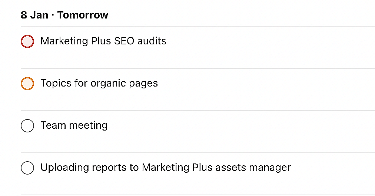Image resolution: width=375 pixels, height=196 pixels.
Task: Click the empty circle beside Team meeting
Action: click(27, 126)
